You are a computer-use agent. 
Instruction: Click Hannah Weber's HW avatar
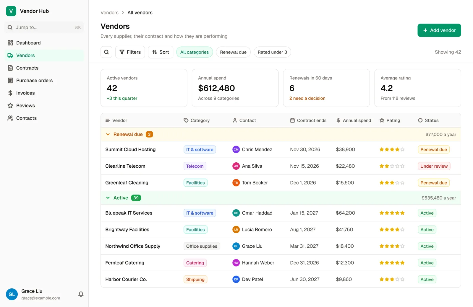coord(236,263)
